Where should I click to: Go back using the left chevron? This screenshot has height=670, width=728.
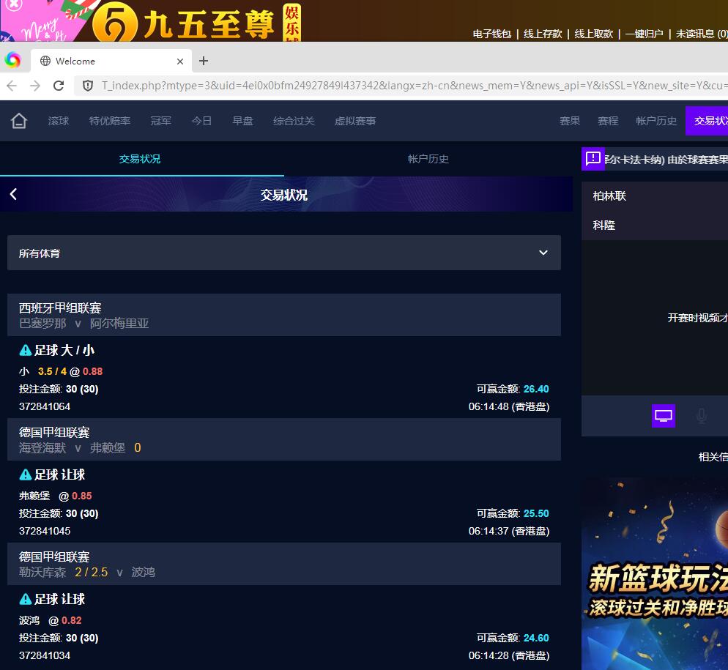click(13, 194)
